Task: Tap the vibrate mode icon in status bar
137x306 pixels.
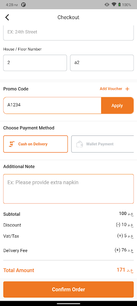Action: pyautogui.click(x=107, y=5)
